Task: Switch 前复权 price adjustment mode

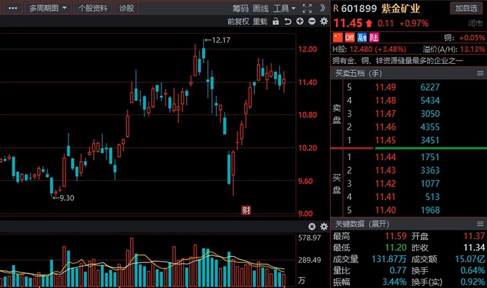Action: pos(238,22)
